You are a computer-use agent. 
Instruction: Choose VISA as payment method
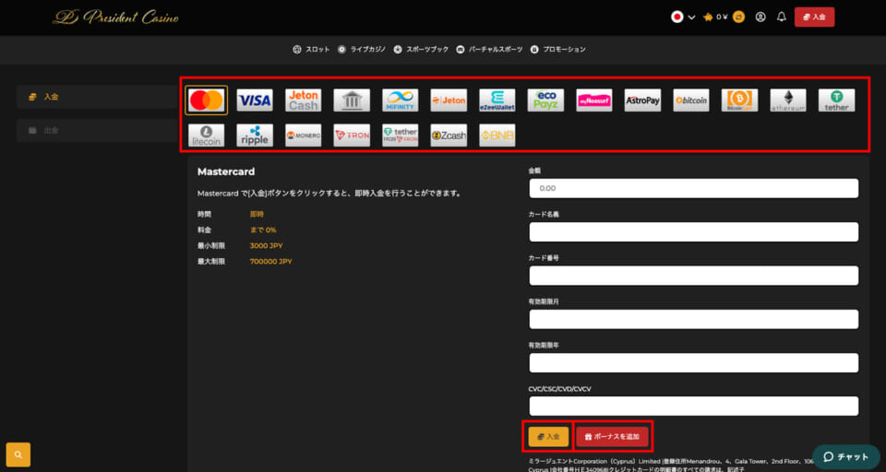(255, 100)
